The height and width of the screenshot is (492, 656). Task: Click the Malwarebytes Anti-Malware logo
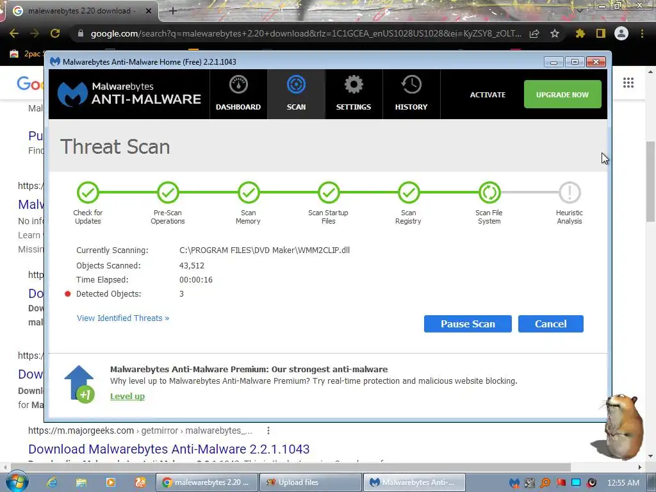click(129, 94)
